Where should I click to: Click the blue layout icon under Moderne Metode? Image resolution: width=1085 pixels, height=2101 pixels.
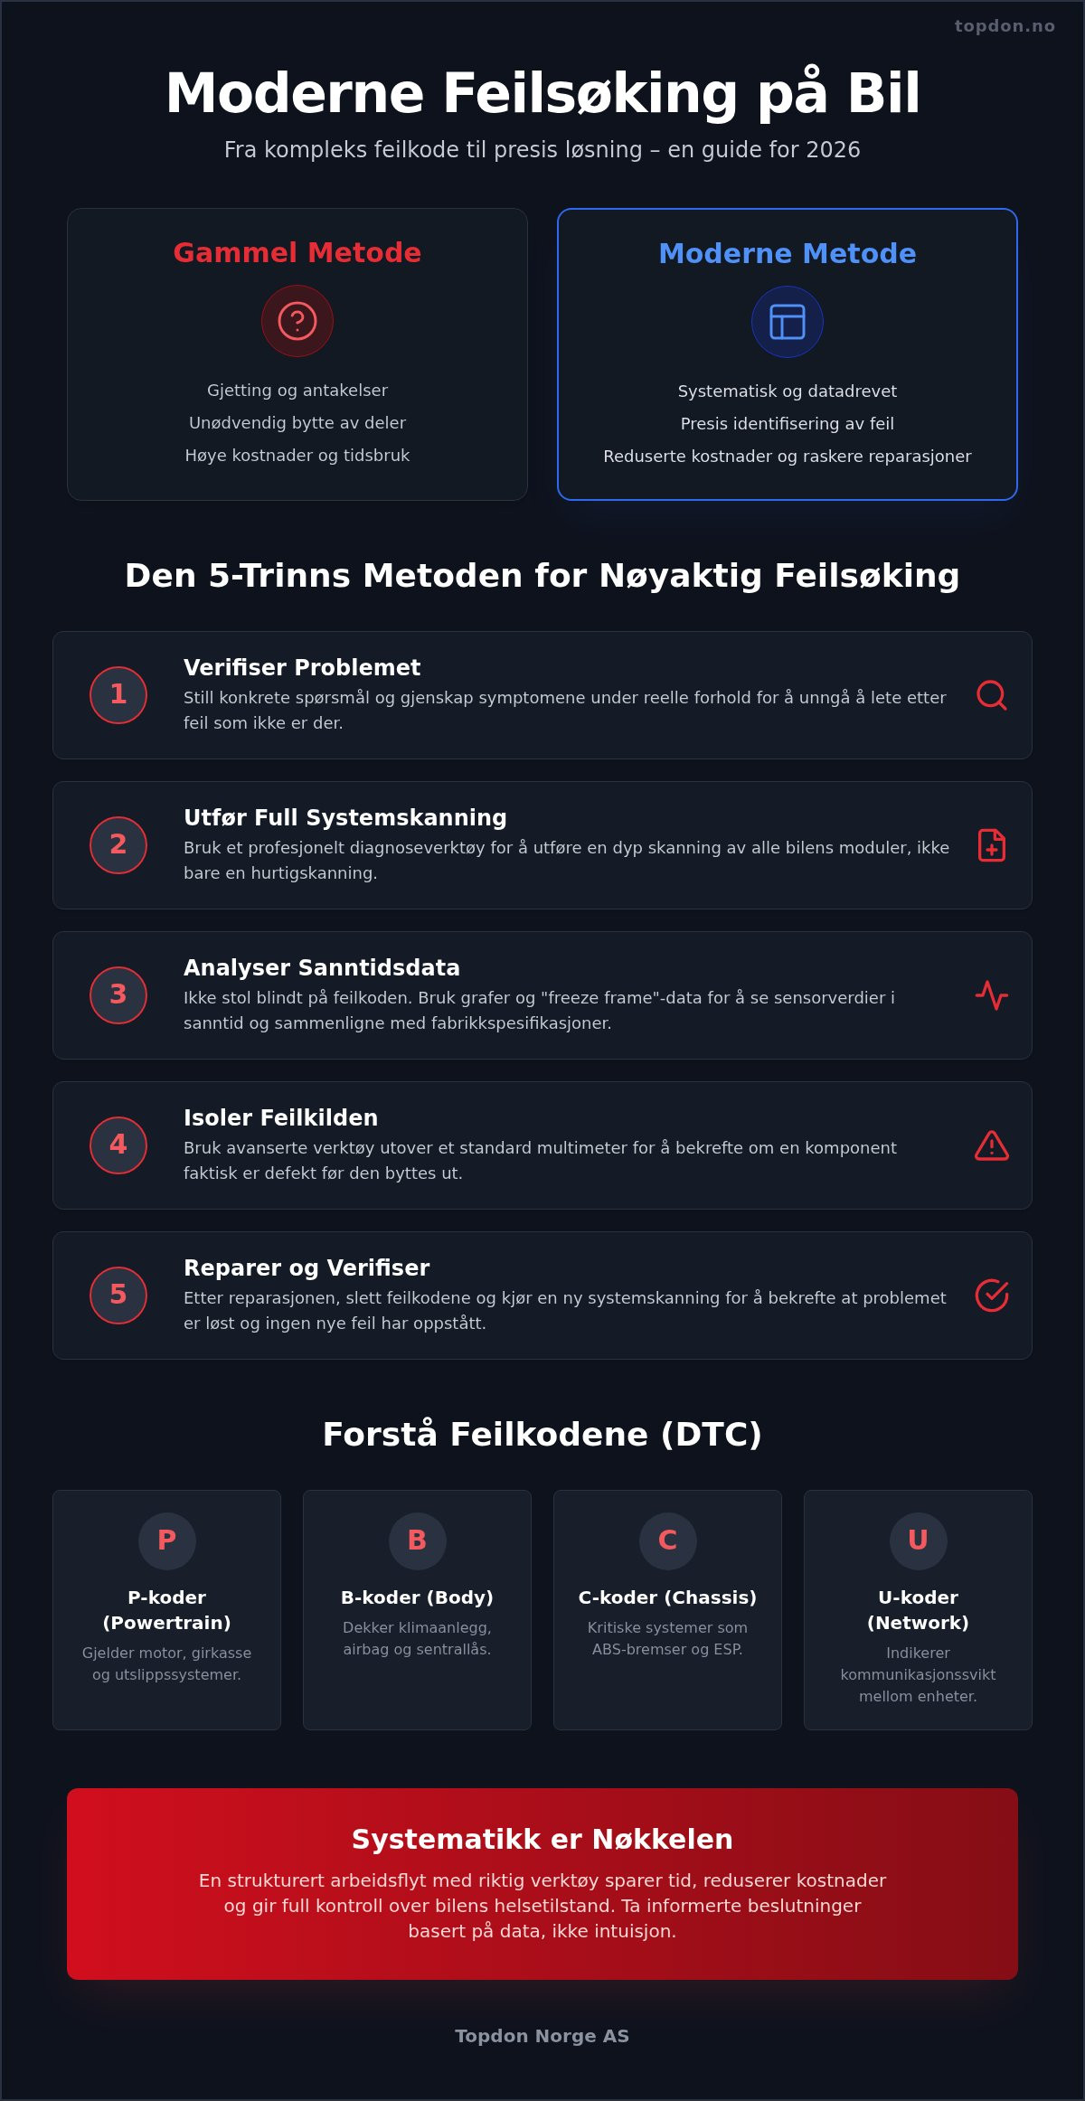pos(788,322)
